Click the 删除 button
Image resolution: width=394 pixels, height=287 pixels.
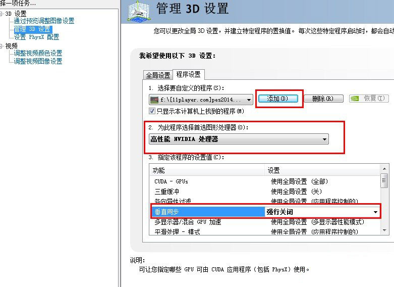pyautogui.click(x=324, y=99)
